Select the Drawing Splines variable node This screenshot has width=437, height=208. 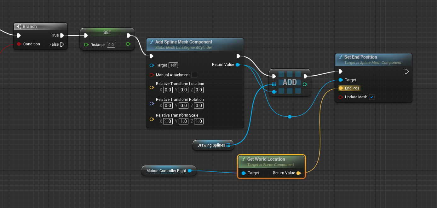213,145
